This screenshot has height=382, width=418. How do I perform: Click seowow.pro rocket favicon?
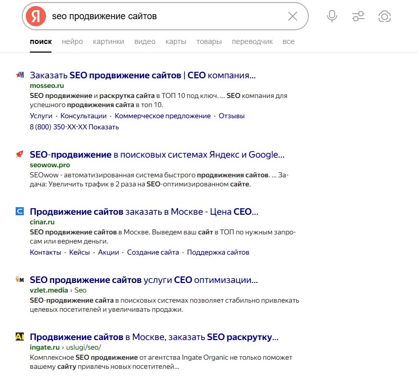[x=20, y=154]
